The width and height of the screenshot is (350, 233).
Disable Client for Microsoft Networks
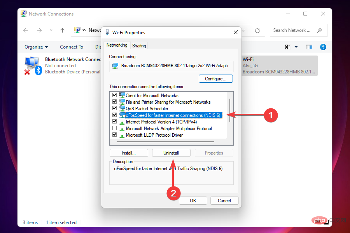tap(114, 95)
